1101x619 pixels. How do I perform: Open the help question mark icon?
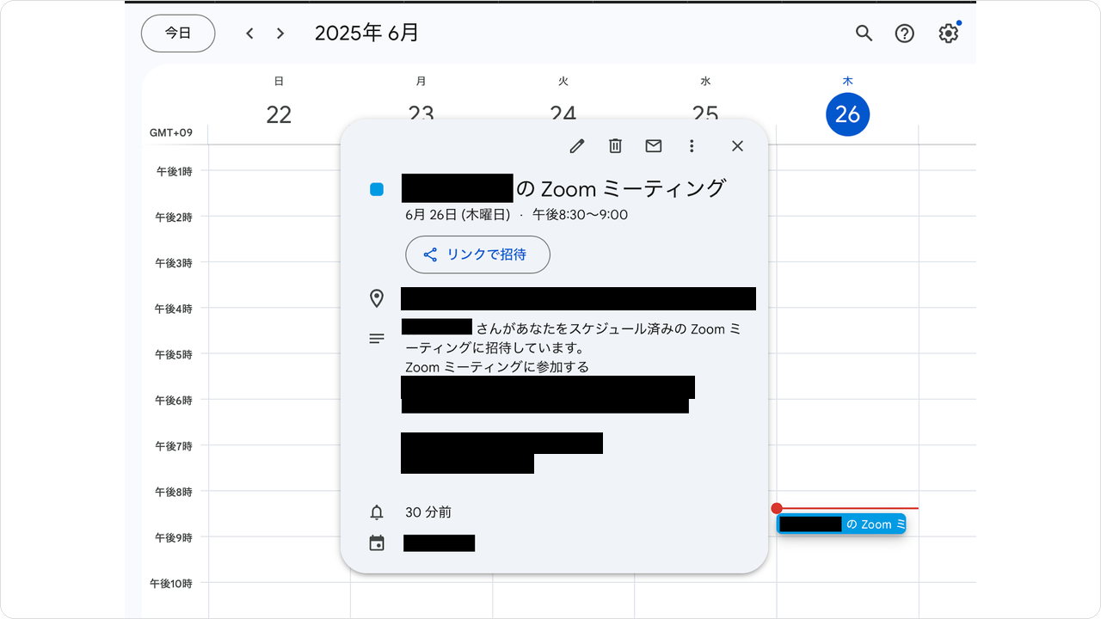point(905,34)
